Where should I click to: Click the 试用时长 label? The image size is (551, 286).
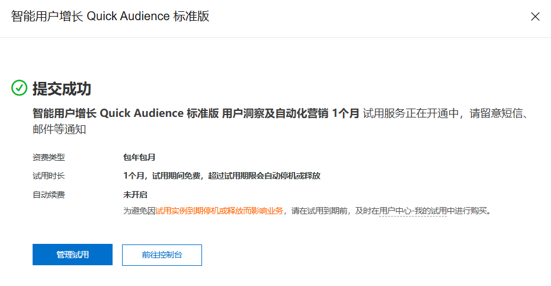click(49, 176)
